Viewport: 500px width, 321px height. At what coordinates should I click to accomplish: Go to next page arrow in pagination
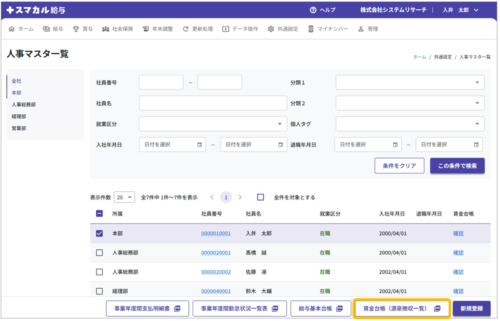[240, 198]
